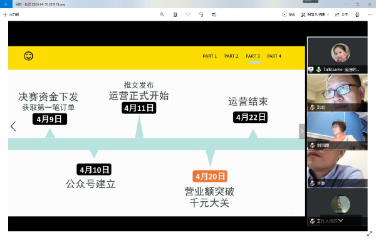This screenshot has height=240, width=376.
Task: Maximize the Photos window
Action: click(358, 4)
